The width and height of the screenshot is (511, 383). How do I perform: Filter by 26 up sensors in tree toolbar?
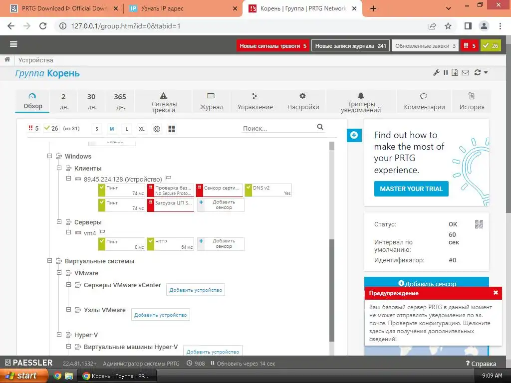(x=51, y=128)
